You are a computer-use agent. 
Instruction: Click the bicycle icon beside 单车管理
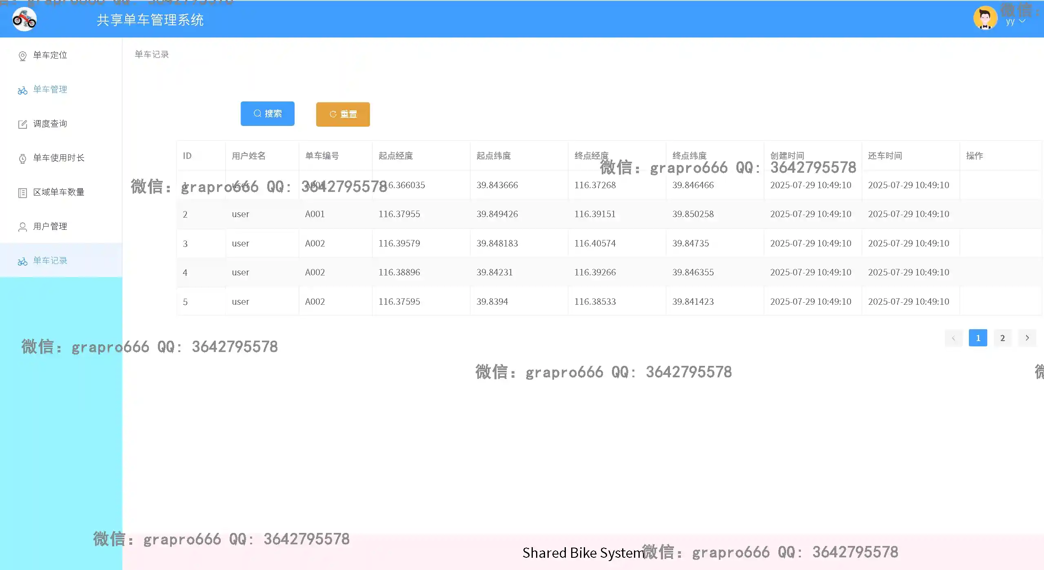pyautogui.click(x=22, y=90)
